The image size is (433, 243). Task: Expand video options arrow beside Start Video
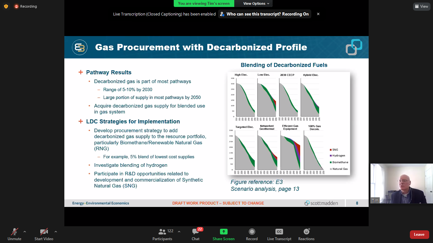click(x=56, y=232)
